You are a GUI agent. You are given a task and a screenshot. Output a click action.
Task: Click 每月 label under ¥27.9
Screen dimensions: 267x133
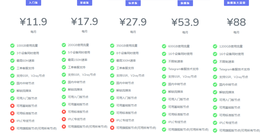[133, 32]
